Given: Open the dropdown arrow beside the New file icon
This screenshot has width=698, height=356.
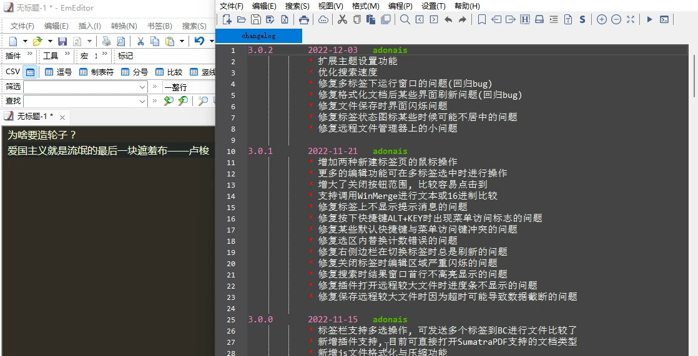Looking at the screenshot, I should coord(25,41).
